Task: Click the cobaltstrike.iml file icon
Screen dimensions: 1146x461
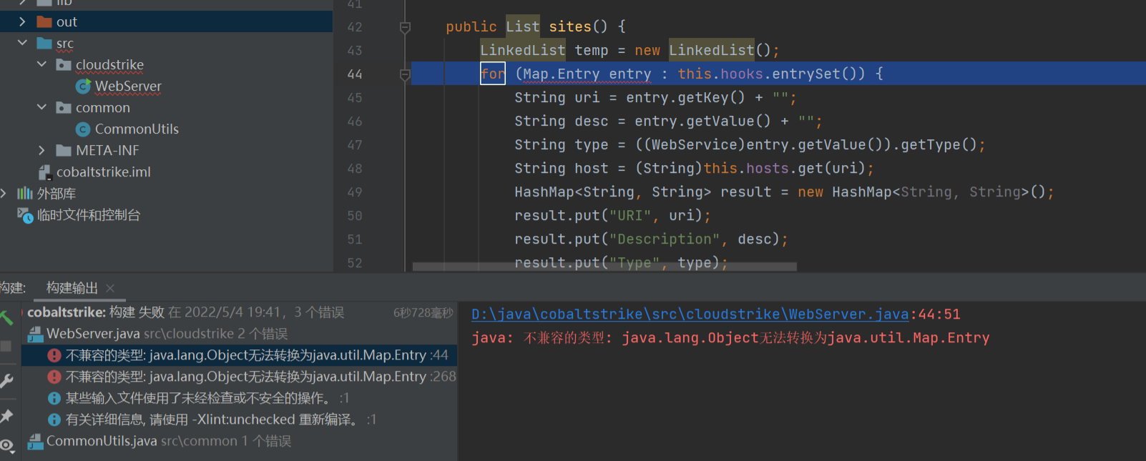Action: [x=44, y=172]
